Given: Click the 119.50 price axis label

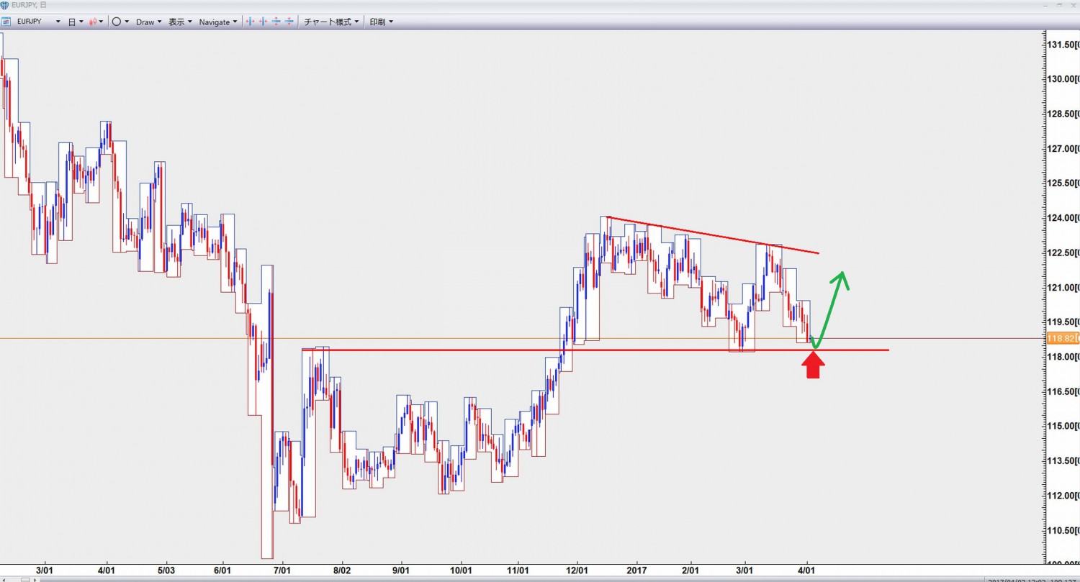Looking at the screenshot, I should pyautogui.click(x=1062, y=322).
